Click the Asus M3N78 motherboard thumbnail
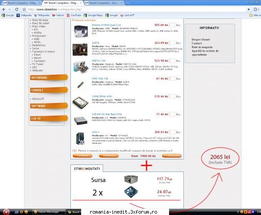Screen dimensions: 261x215 coord(80,49)
